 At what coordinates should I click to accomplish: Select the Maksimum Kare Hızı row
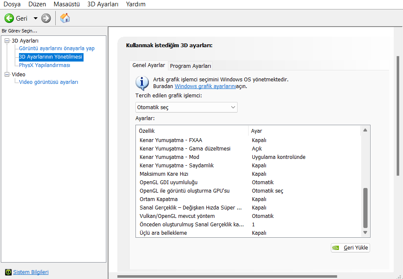click(248, 174)
